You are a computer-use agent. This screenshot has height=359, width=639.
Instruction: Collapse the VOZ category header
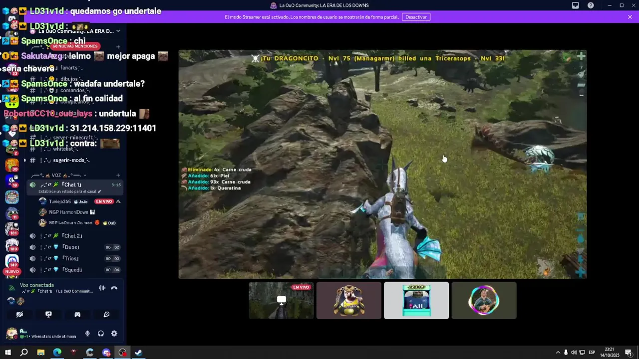(59, 176)
